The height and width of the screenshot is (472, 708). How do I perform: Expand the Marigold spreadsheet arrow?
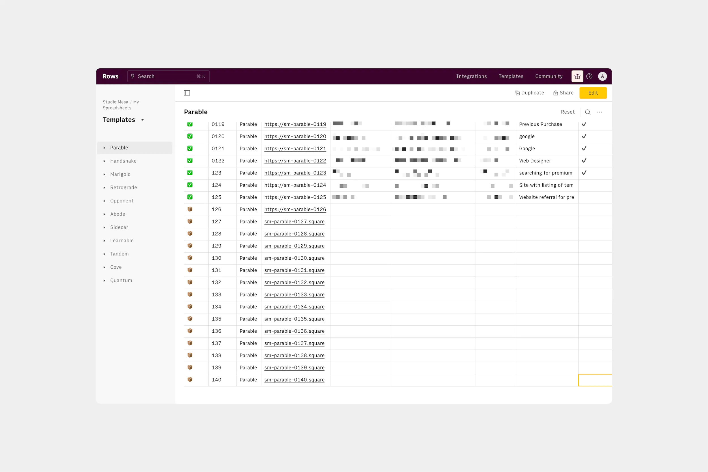tap(105, 174)
